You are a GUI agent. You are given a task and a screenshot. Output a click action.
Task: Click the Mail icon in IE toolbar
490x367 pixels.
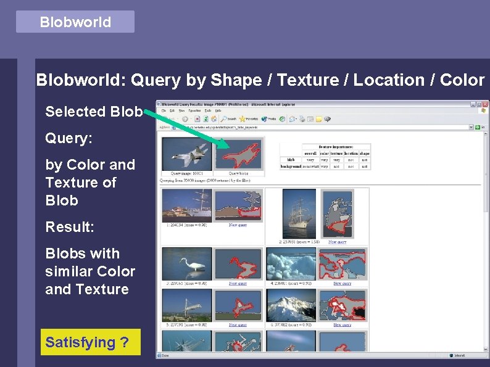(291, 119)
